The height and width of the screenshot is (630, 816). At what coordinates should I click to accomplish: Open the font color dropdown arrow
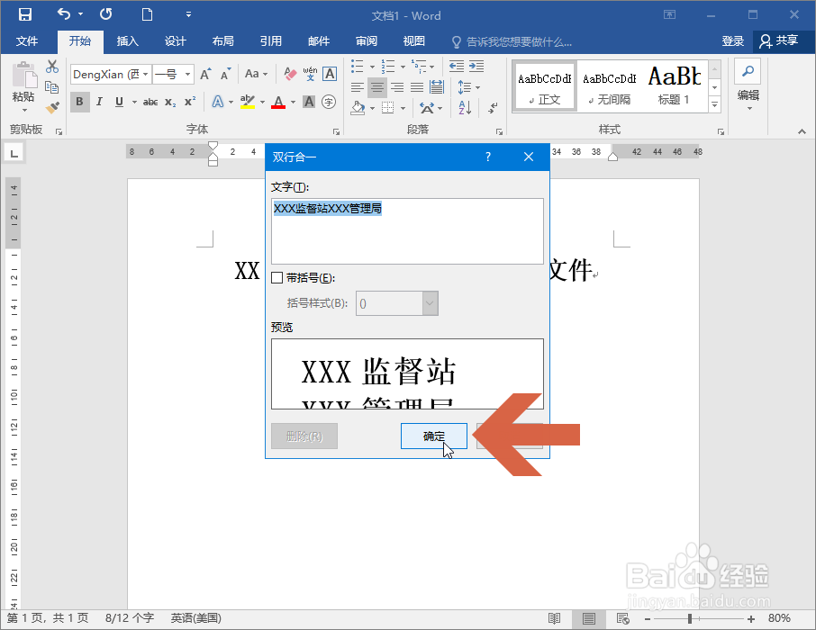pos(293,102)
